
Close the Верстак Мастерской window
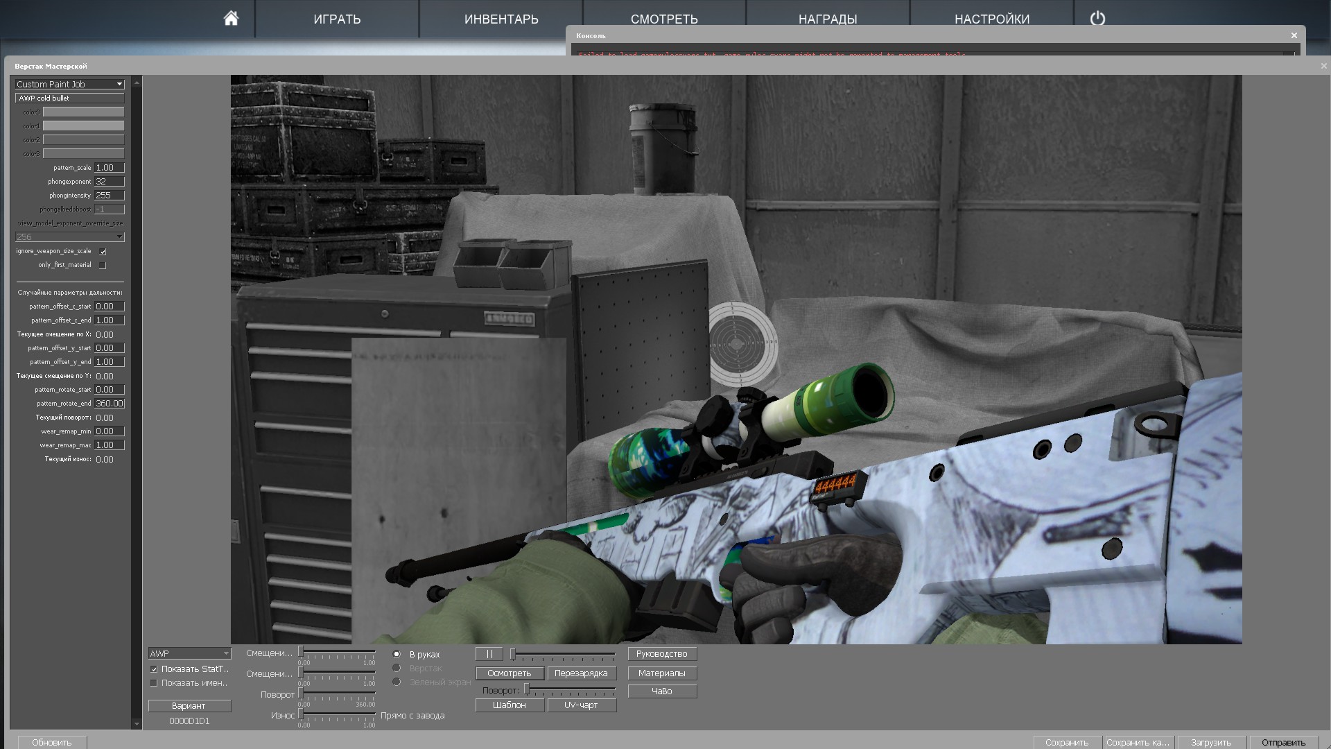point(1323,66)
